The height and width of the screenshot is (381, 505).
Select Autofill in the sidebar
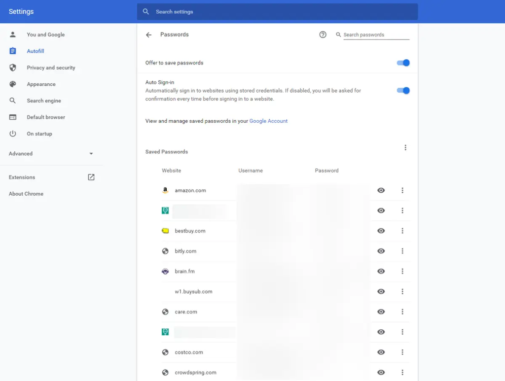[x=36, y=51]
